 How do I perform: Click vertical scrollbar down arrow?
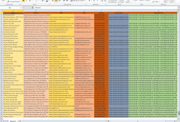pyautogui.click(x=178, y=119)
